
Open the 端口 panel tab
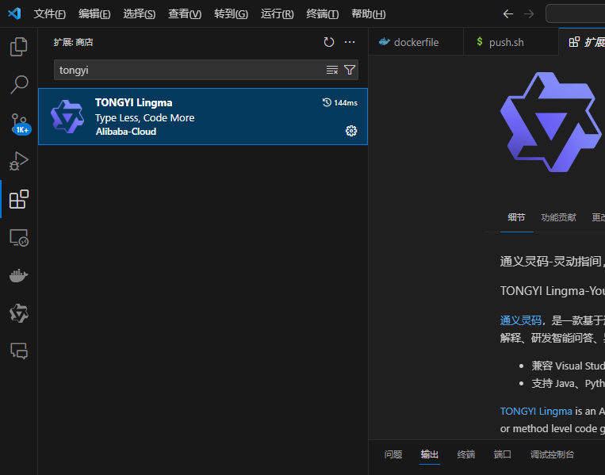(503, 454)
